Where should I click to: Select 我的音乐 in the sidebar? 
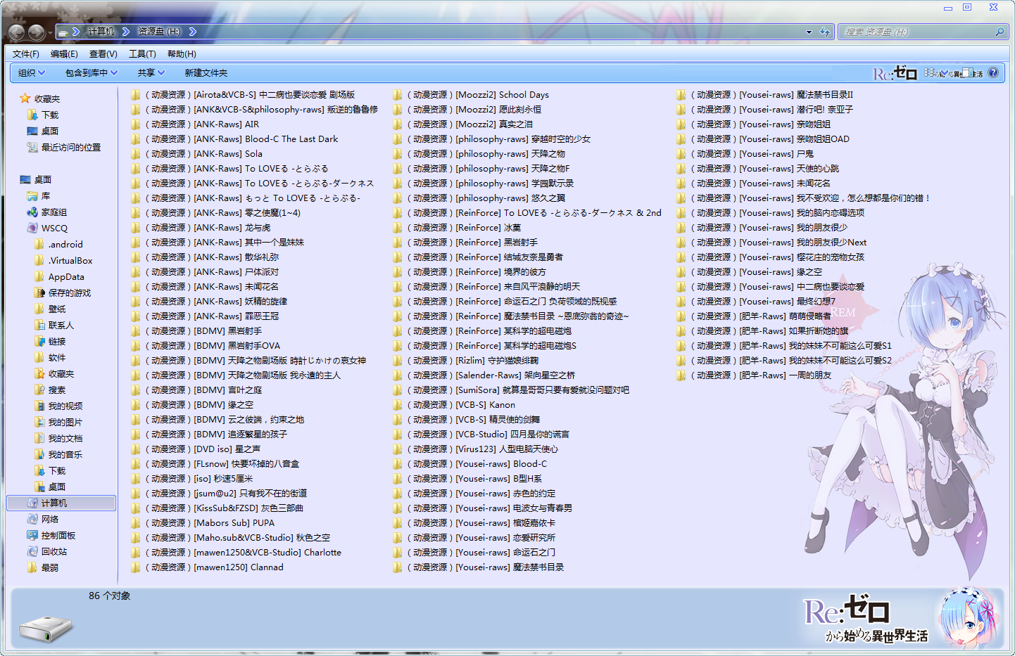pos(59,455)
